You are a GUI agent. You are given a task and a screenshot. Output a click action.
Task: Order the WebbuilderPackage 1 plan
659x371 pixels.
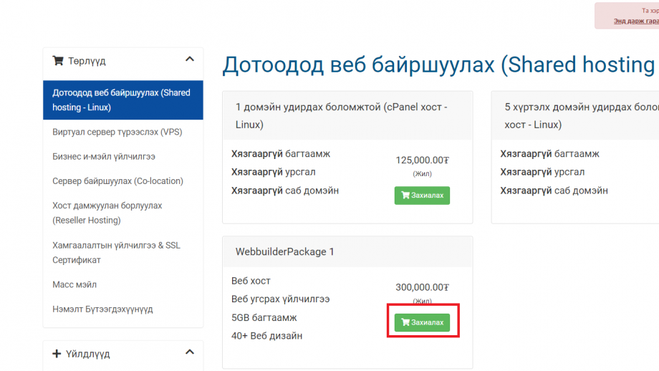(x=422, y=322)
